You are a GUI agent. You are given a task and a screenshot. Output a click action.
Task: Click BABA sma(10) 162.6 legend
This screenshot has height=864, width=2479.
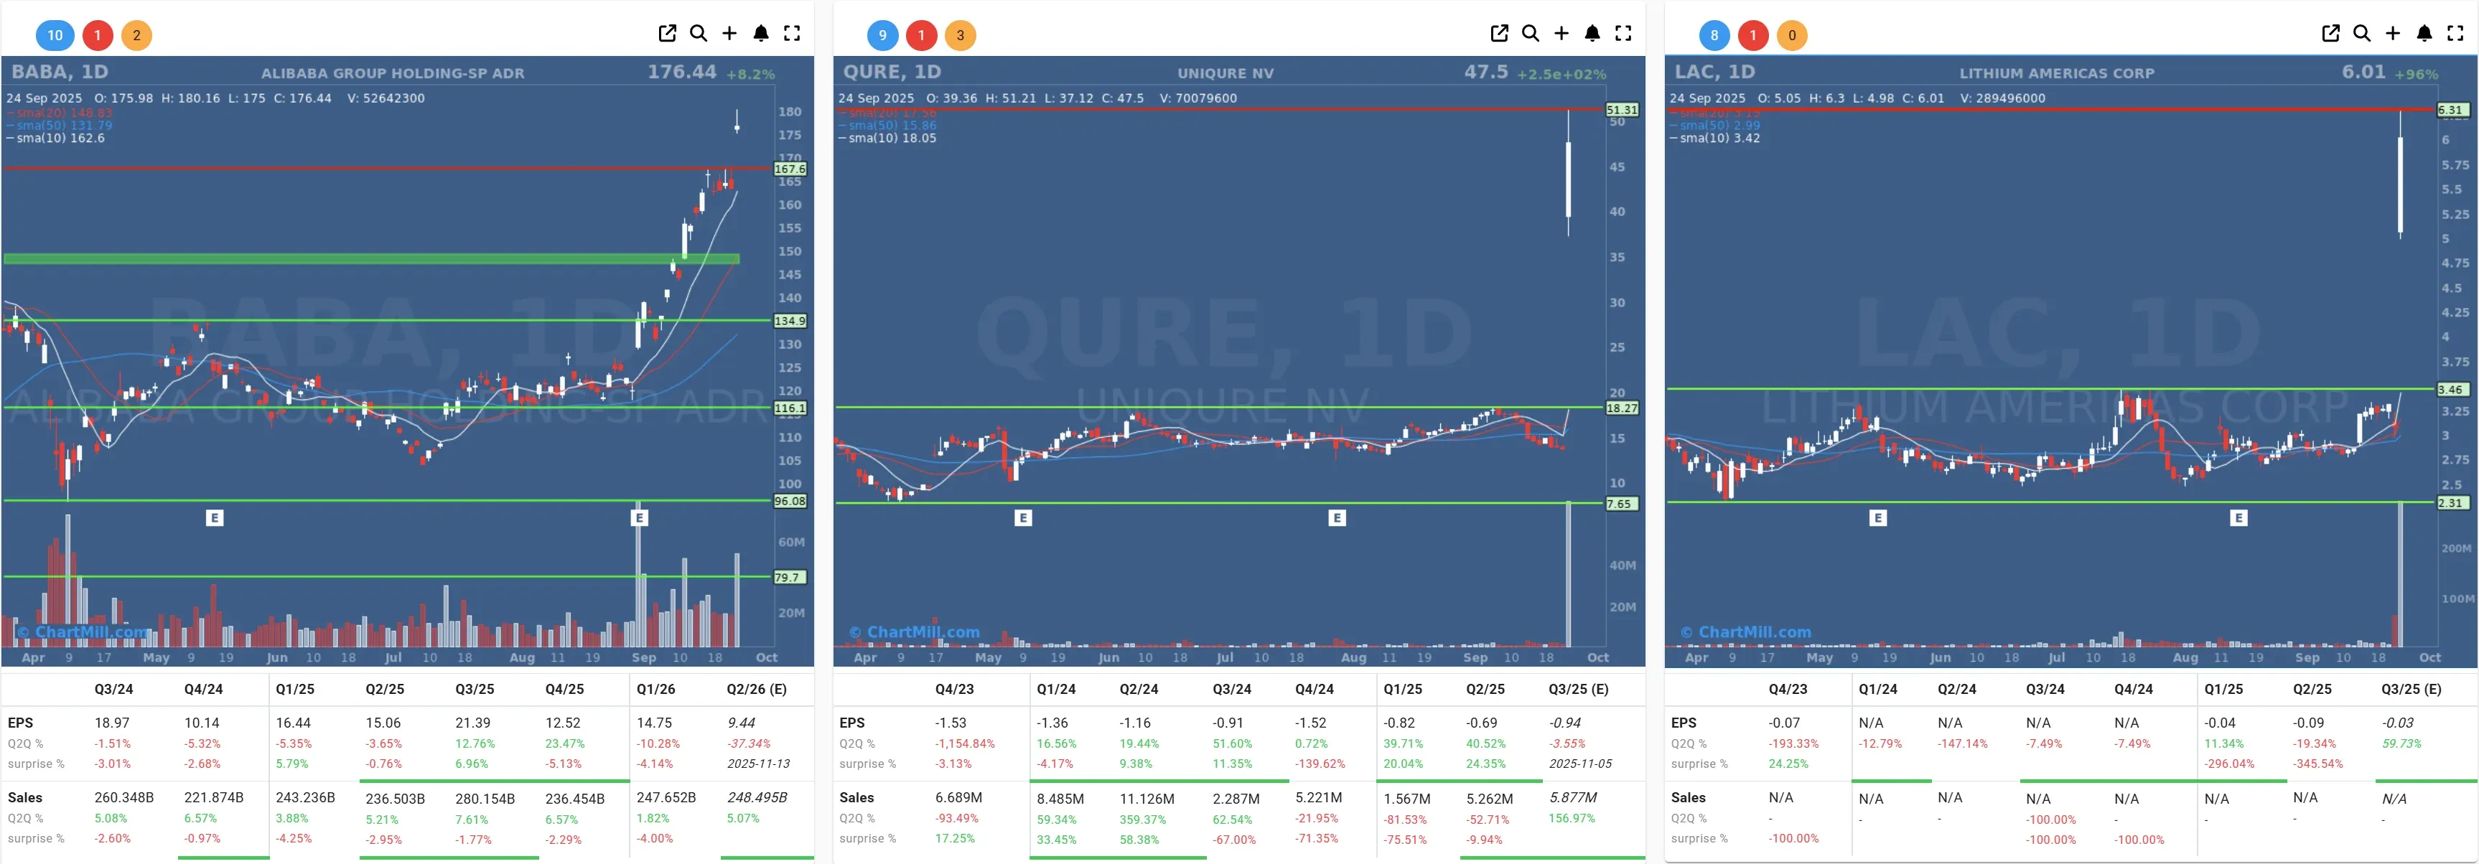click(56, 138)
